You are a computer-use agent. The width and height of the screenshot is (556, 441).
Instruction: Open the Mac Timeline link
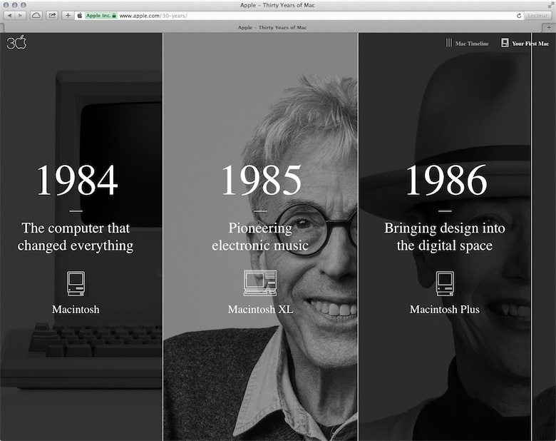(x=472, y=44)
